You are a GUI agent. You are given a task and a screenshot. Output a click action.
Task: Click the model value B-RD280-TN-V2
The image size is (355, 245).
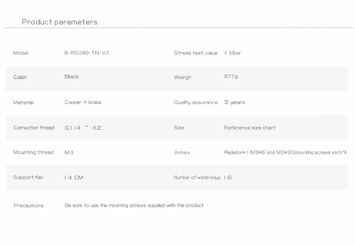[87, 53]
